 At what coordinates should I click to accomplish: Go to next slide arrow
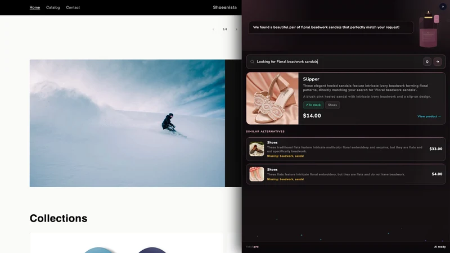click(236, 29)
